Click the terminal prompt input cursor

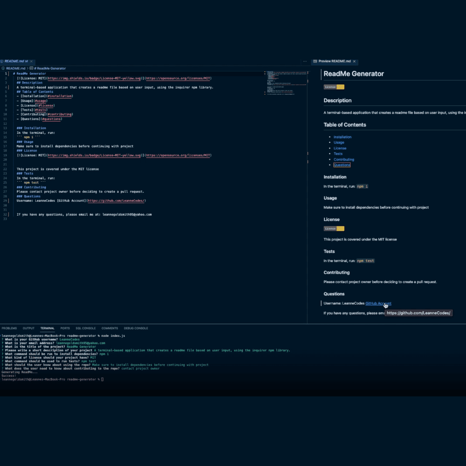tap(102, 379)
